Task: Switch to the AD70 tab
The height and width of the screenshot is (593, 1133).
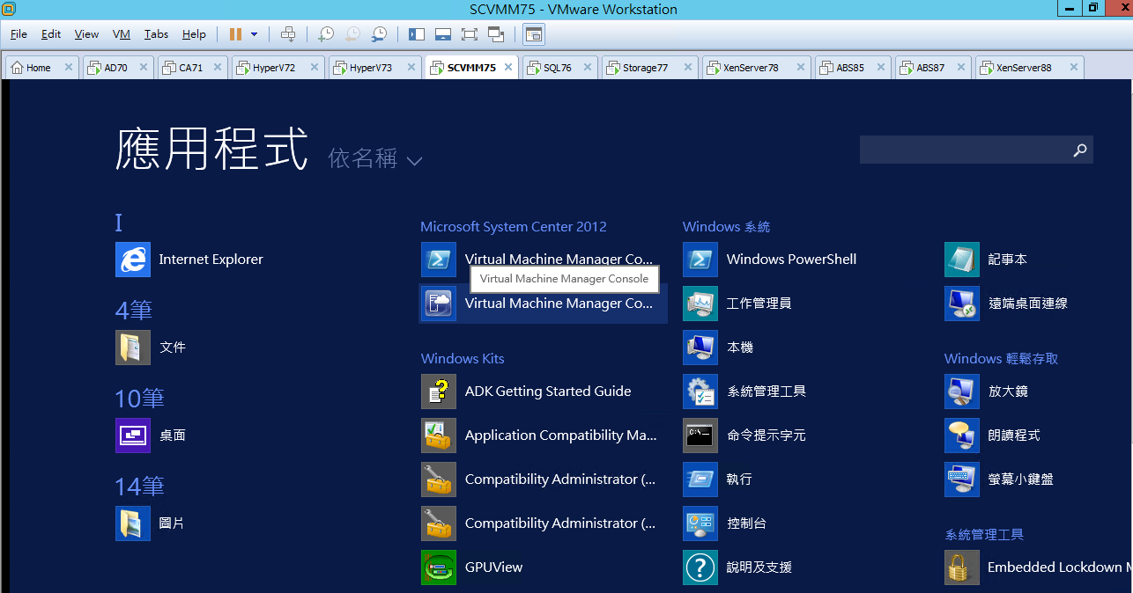Action: tap(117, 68)
